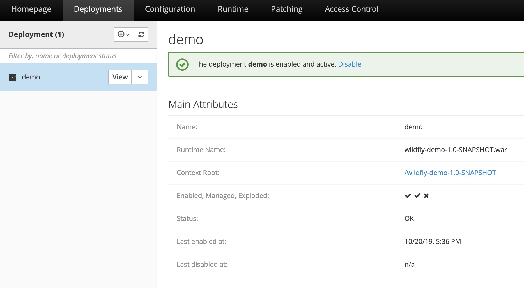Click the 'Context Root:' label

click(x=198, y=173)
